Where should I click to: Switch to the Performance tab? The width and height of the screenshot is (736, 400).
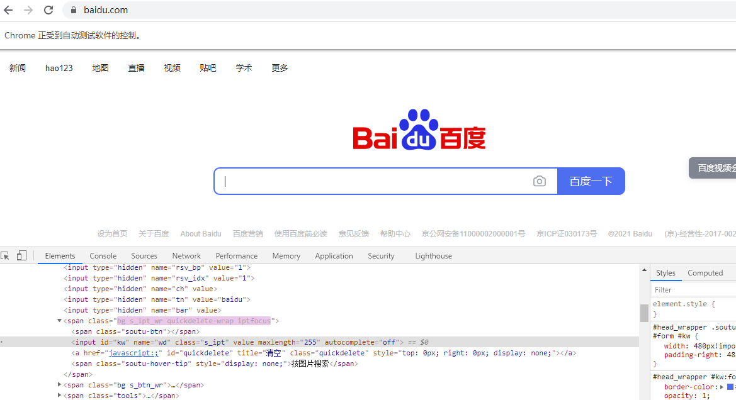[237, 255]
